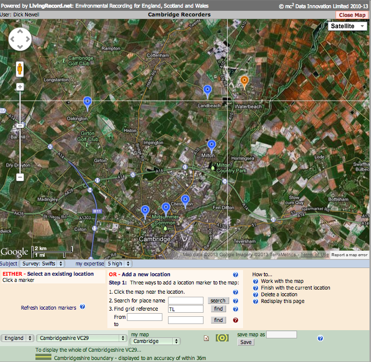Focus the to grid reference field

pos(185,320)
